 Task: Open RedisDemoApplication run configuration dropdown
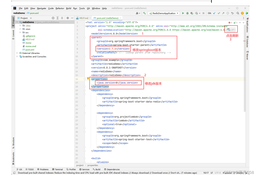164,13
